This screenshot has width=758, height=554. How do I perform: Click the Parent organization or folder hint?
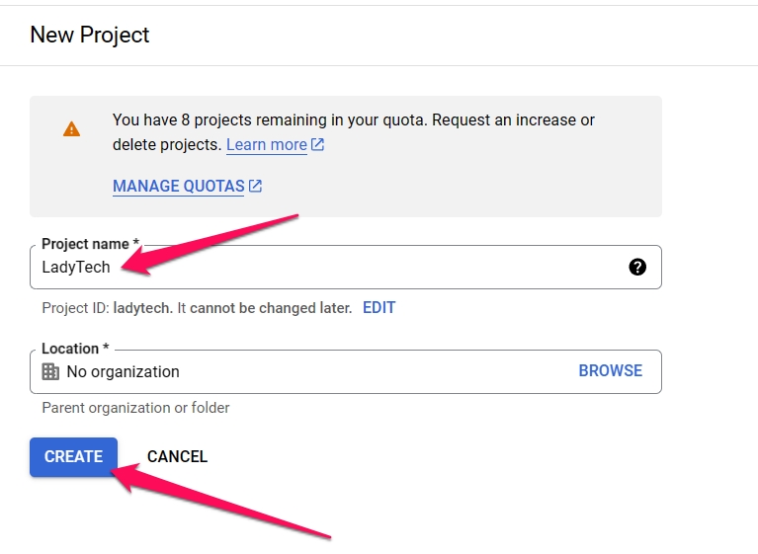[135, 408]
